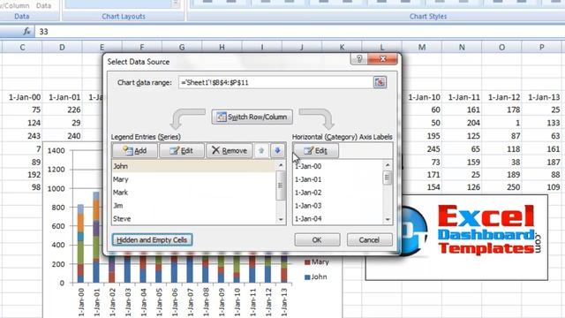
Task: Click the 1-Jan-01 stacked bar in chart
Action: pos(96,238)
